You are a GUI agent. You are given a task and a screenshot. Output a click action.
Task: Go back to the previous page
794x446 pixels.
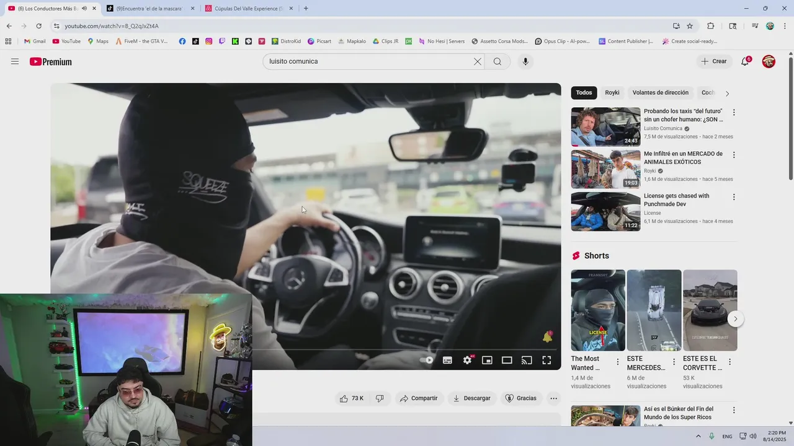[9, 26]
